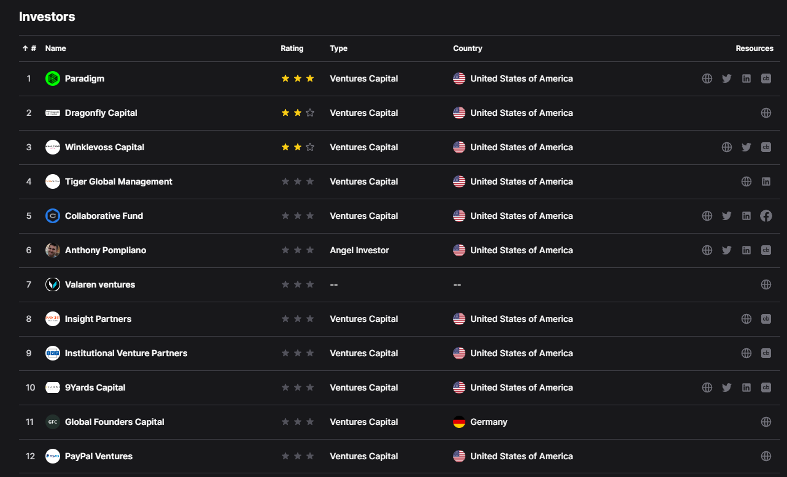The height and width of the screenshot is (477, 787).
Task: Click Winklevoss Capital's two-star rating
Action: point(298,147)
